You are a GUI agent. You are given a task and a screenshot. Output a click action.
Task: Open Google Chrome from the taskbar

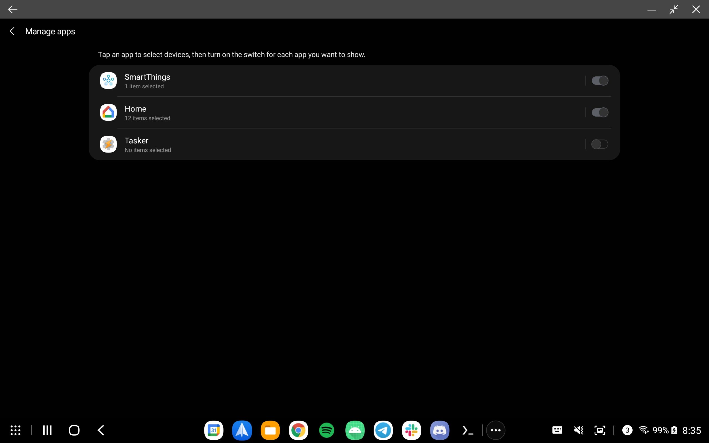[298, 430]
